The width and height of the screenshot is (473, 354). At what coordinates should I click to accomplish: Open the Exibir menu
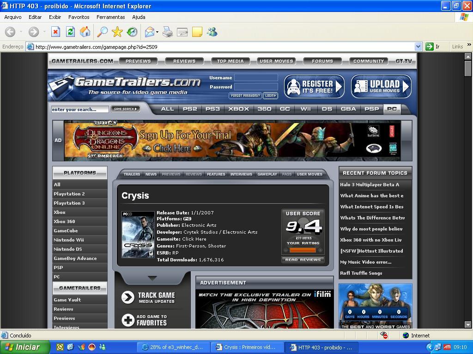tap(55, 17)
